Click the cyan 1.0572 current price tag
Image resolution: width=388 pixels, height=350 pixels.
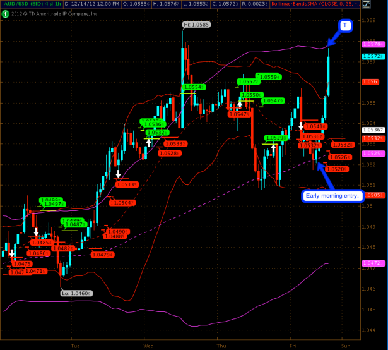pyautogui.click(x=370, y=56)
